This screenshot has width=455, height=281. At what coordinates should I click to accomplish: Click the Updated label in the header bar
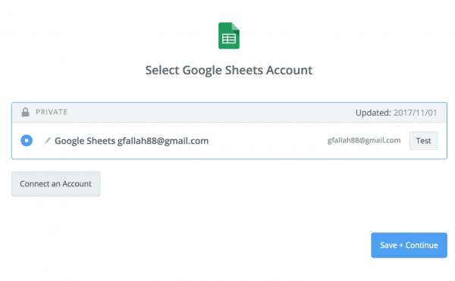click(373, 113)
